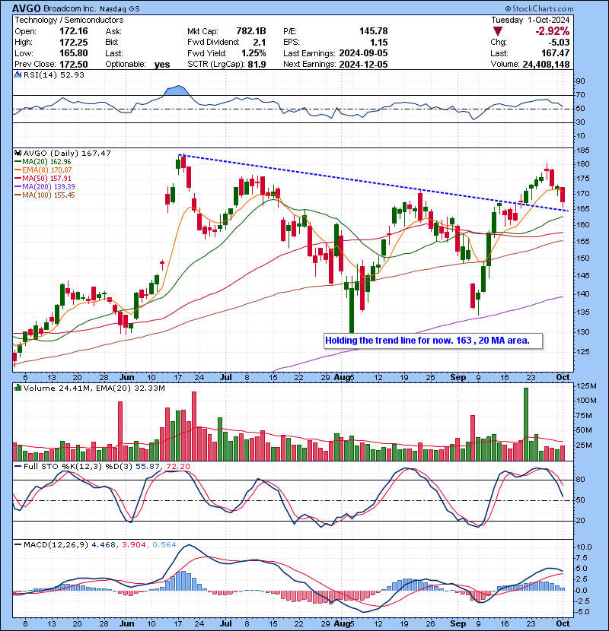Click the red down-triangle next to -2.92%
Screen dimensions: 609x631
click(498, 31)
